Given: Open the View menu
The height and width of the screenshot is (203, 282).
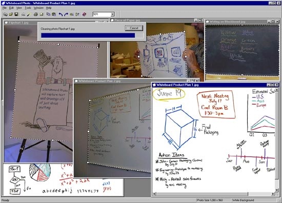Looking at the screenshot, I should click(x=19, y=8).
